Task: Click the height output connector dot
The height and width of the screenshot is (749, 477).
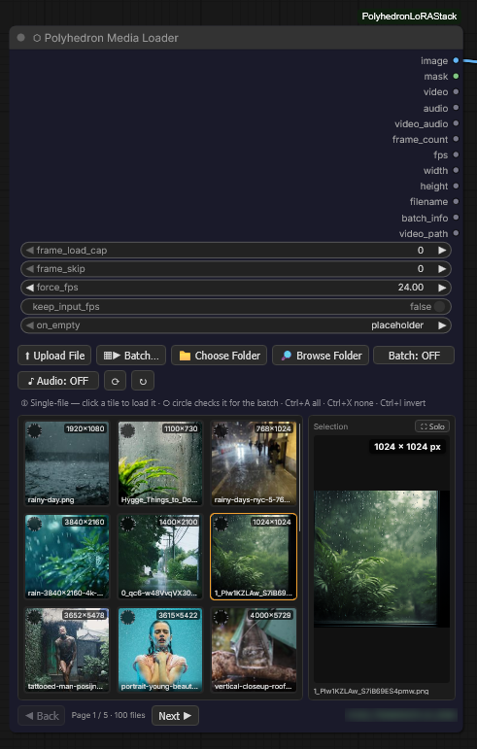Action: click(x=456, y=186)
